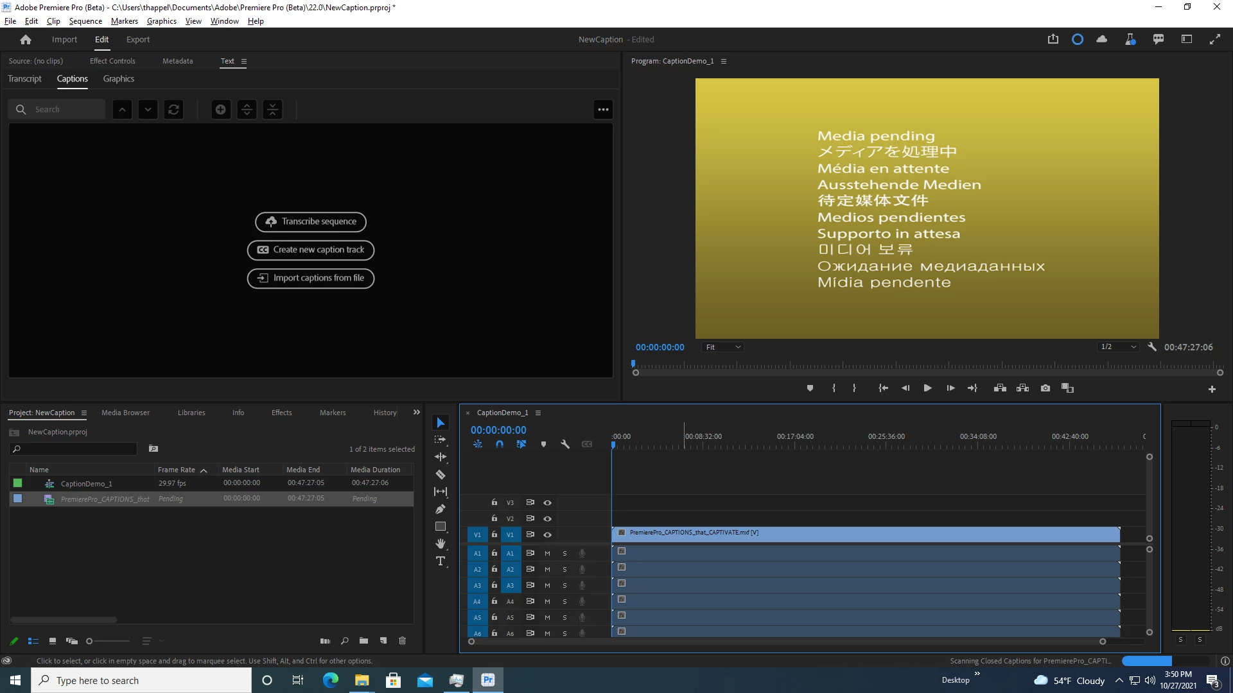The image size is (1233, 693).
Task: Mute audio track A1
Action: (548, 553)
